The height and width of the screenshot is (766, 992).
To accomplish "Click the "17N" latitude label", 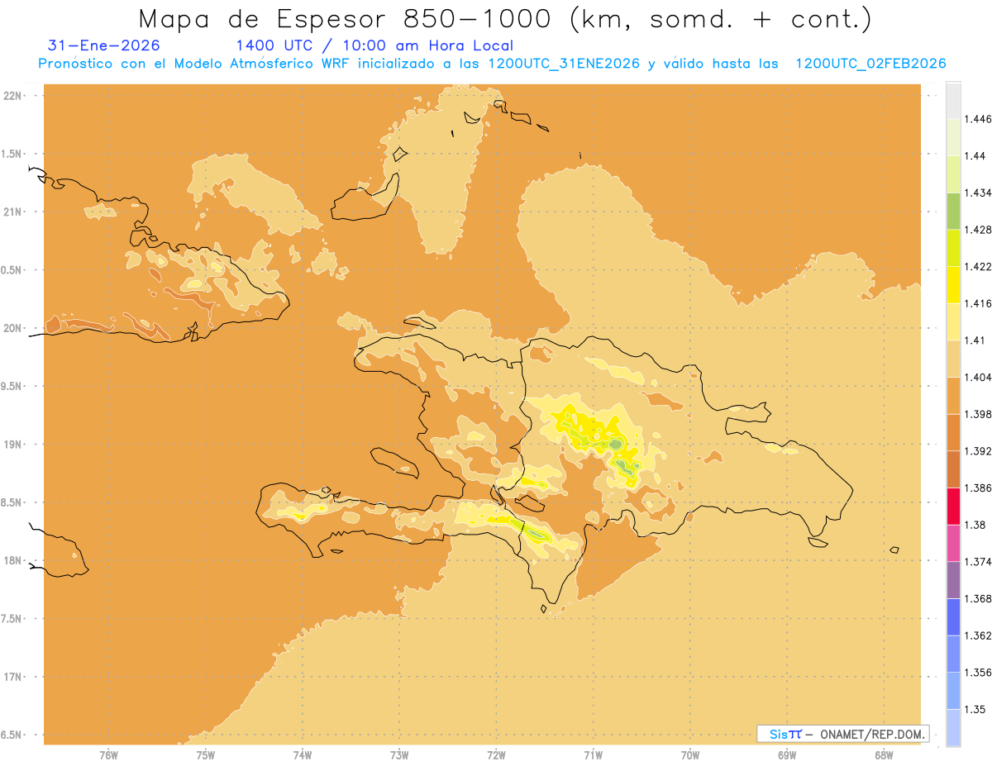I will (12, 677).
